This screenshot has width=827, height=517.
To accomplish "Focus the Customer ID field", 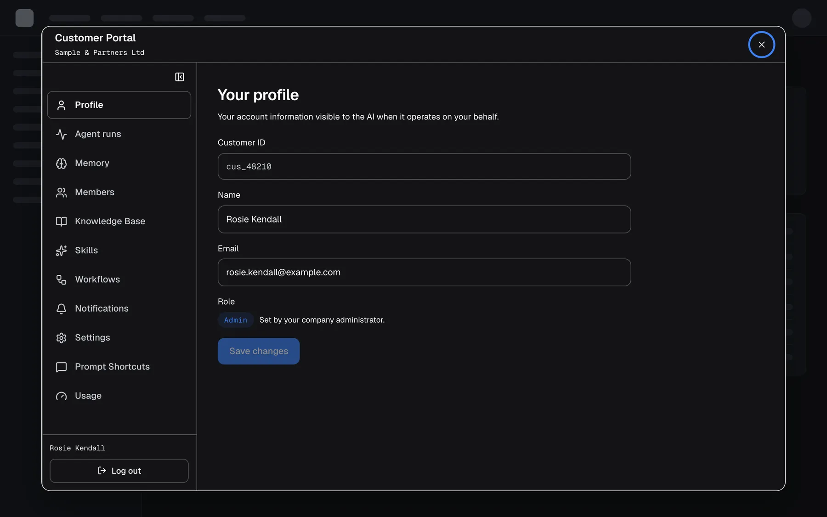I will pyautogui.click(x=424, y=166).
